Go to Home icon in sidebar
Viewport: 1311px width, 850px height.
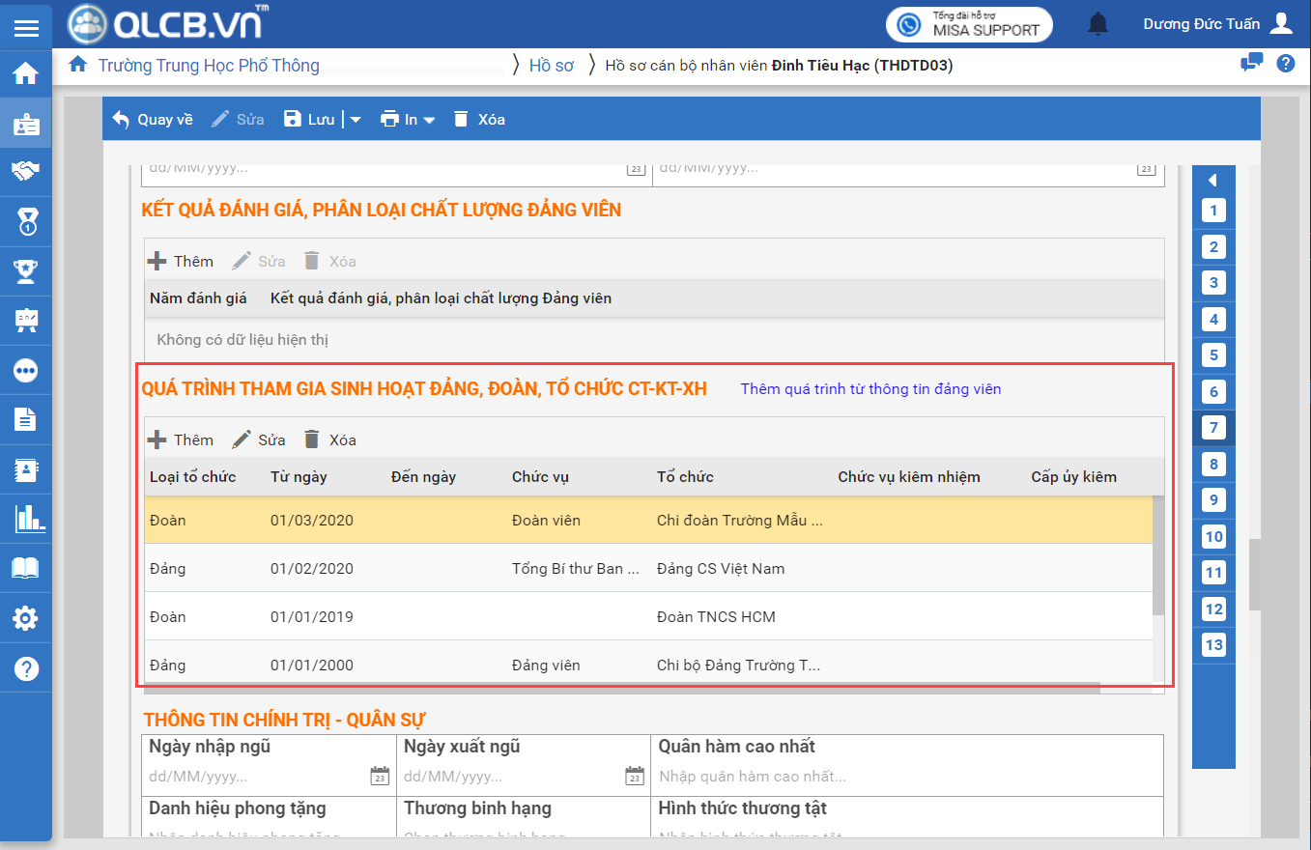26,73
